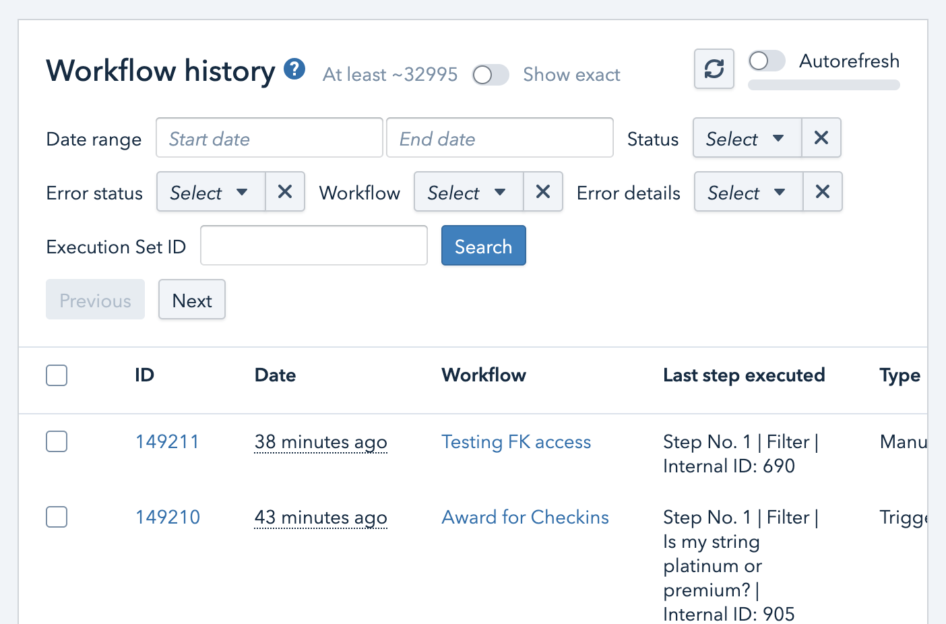The image size is (946, 624).
Task: Expand the Error details dropdown
Action: tap(748, 192)
